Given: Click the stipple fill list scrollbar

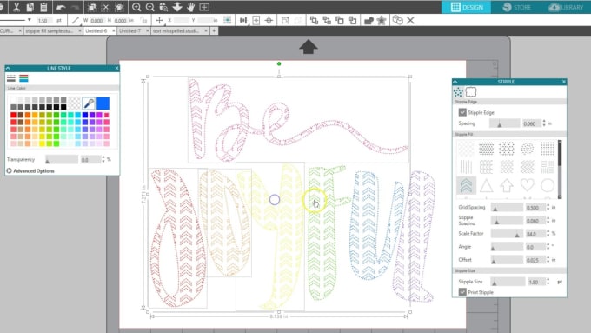Looking at the screenshot, I should click(560, 169).
